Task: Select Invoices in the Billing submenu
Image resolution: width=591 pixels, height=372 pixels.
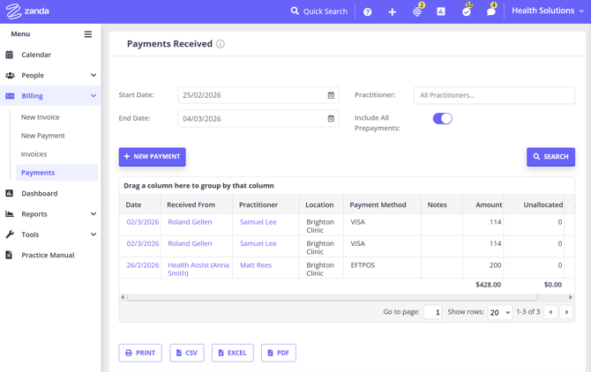Action: click(34, 154)
